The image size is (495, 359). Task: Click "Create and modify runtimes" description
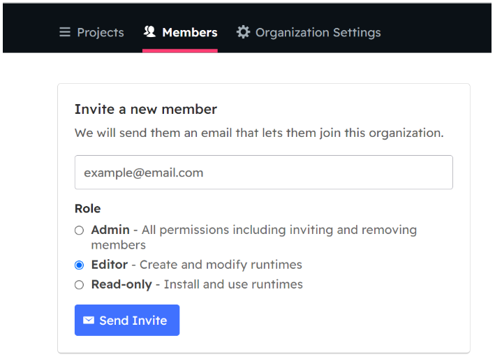pyautogui.click(x=221, y=265)
